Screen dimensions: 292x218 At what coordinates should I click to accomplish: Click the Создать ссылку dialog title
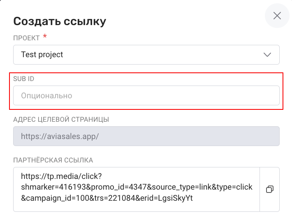pyautogui.click(x=60, y=21)
